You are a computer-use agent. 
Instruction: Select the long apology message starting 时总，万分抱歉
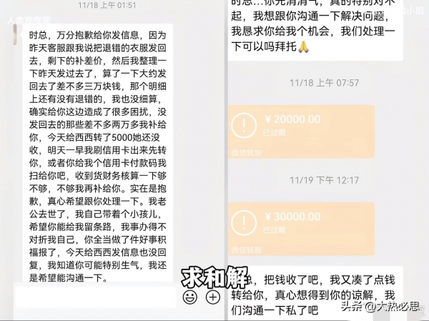98,153
